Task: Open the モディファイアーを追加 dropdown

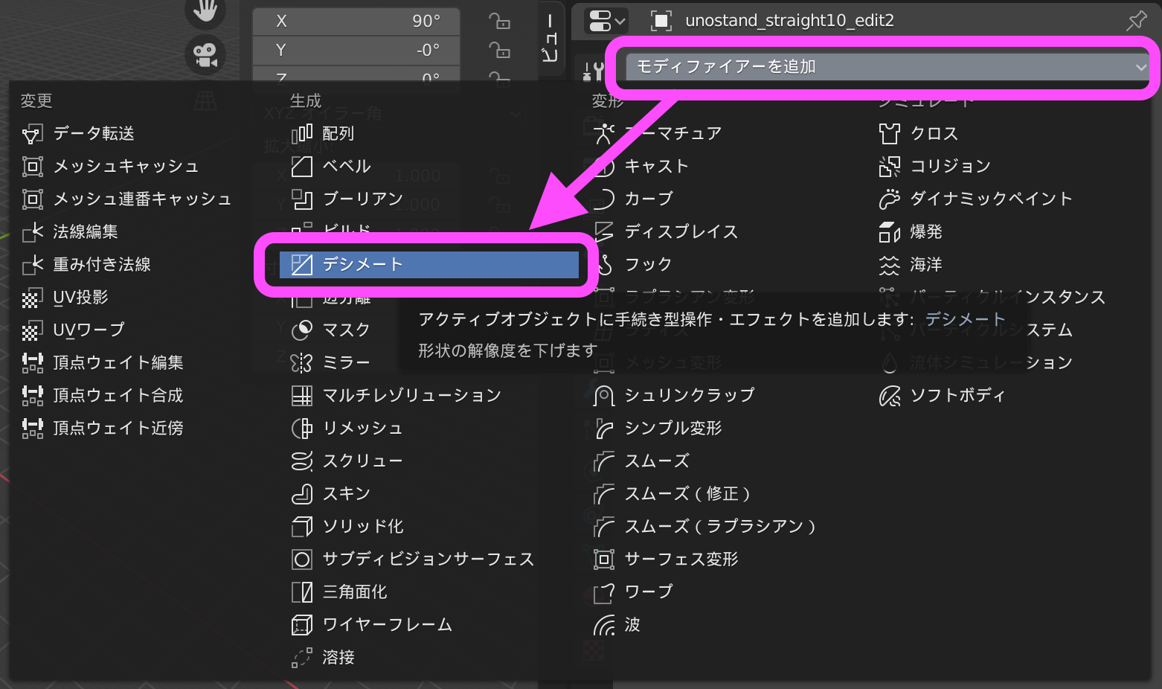Action: pos(885,66)
